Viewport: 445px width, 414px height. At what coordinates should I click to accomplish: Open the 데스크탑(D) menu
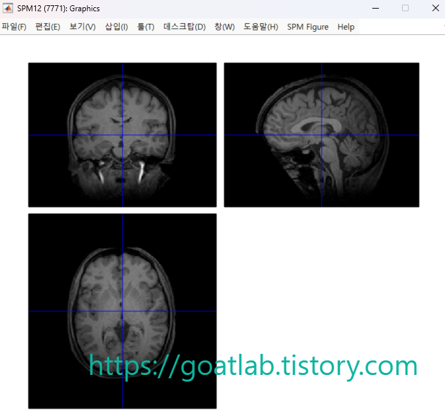184,26
